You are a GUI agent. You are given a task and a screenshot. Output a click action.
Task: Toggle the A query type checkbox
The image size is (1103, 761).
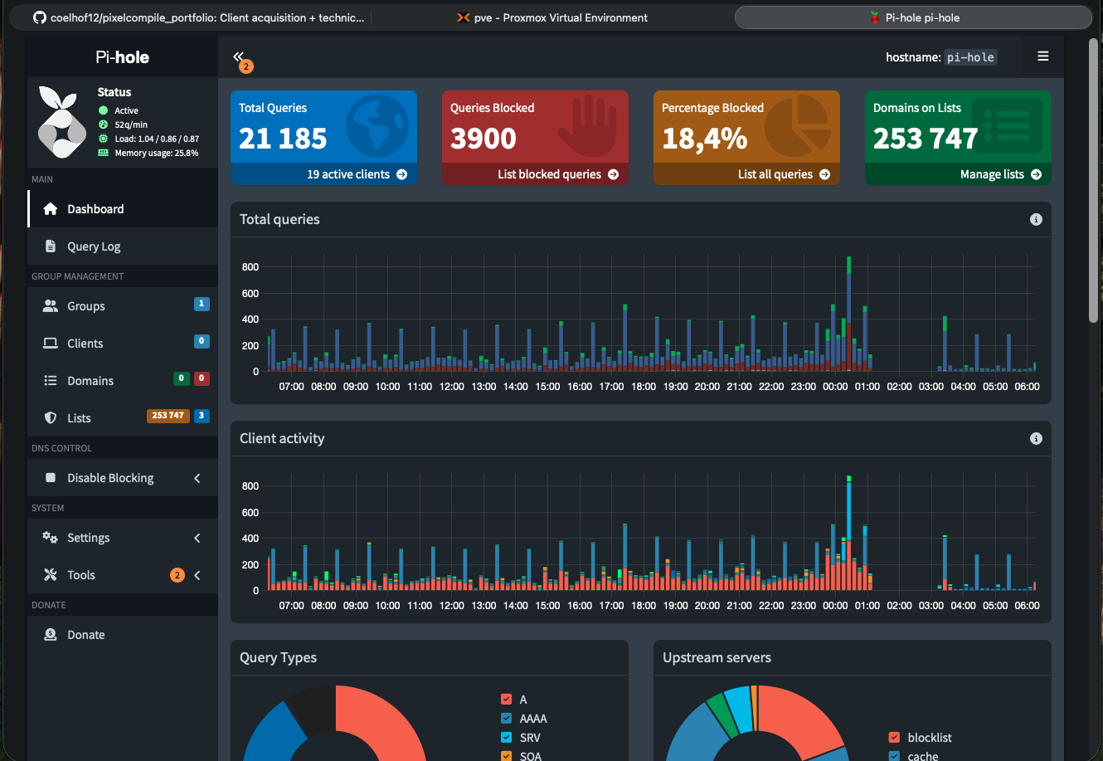pos(507,700)
